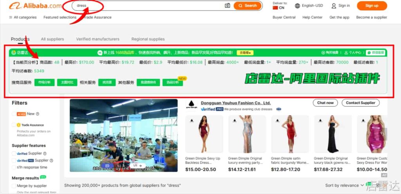Image resolution: width=401 pixels, height=194 pixels.
Task: Open the Deliver to CN selector
Action: [x=280, y=5]
